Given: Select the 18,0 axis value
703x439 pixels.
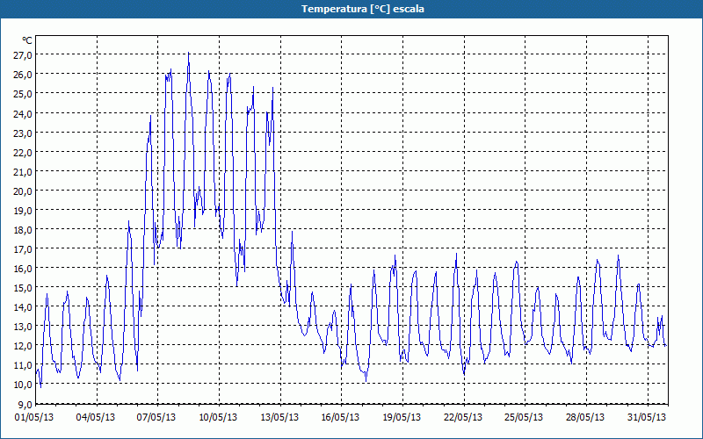Looking at the screenshot, I should [23, 229].
